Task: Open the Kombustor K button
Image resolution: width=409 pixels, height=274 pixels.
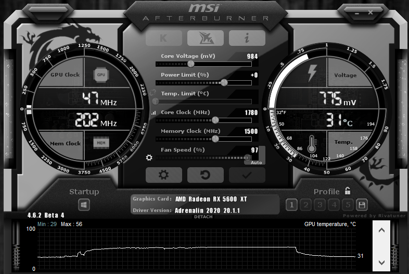Action: (164, 38)
